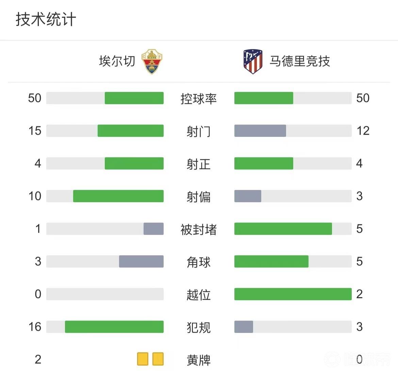Click Elche's green possession bar
Viewport: 398px width, 371px height.
pyautogui.click(x=134, y=98)
